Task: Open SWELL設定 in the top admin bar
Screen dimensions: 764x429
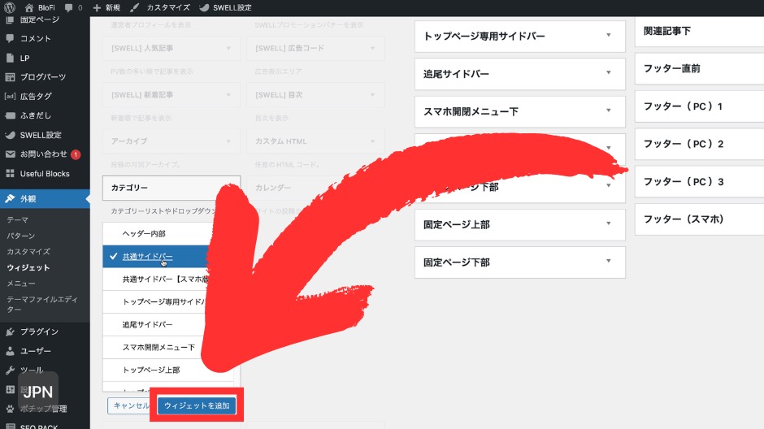Action: tap(226, 8)
